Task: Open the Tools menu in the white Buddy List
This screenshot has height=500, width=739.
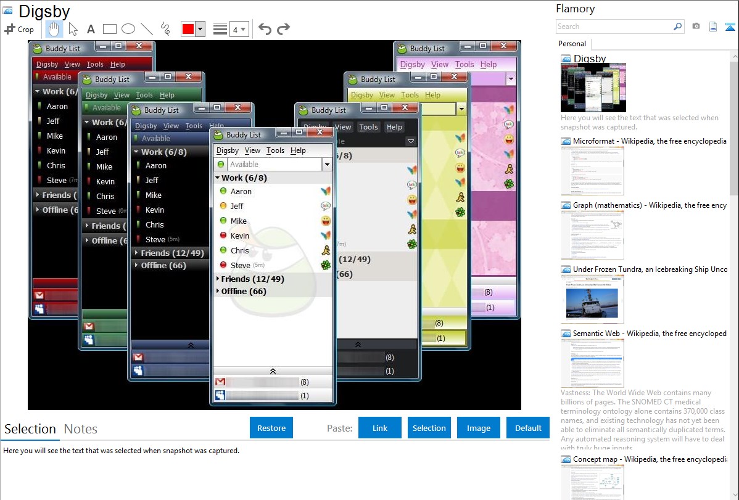Action: pyautogui.click(x=275, y=150)
